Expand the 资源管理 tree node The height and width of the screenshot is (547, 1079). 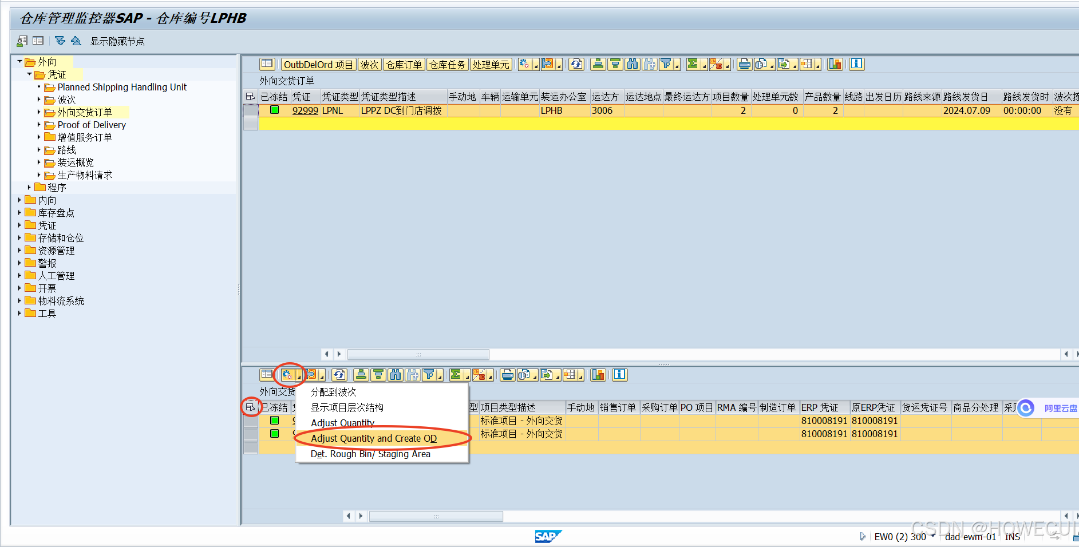point(19,250)
